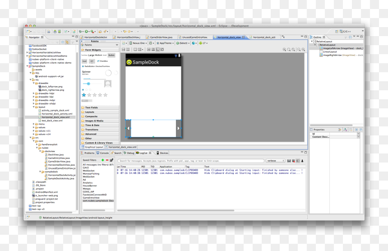
Task: Click the Debug bug toolbar icon
Action: (x=80, y=32)
